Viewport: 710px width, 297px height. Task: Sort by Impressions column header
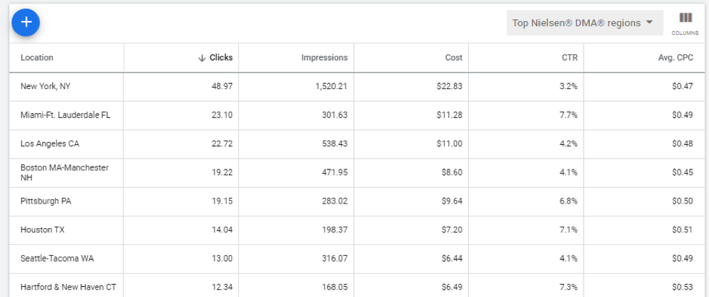pyautogui.click(x=324, y=58)
